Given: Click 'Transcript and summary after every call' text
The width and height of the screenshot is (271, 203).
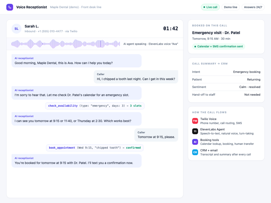Looking at the screenshot, I should pos(225,154).
